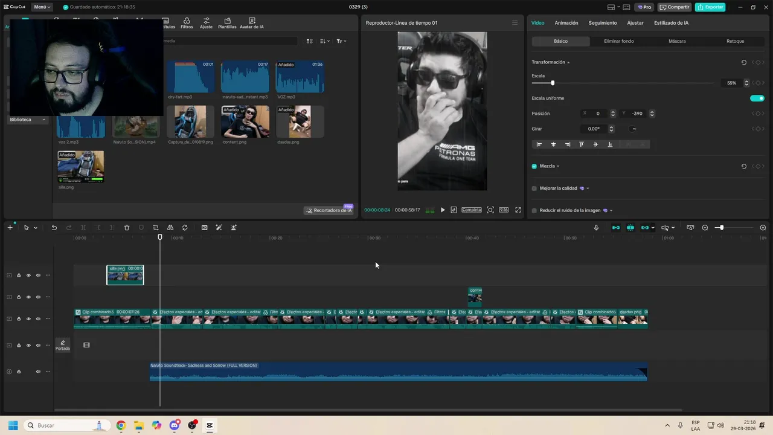
Task: Enable the Mejorar la calidad checkbox
Action: [534, 188]
